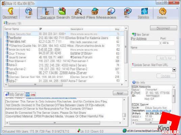The height and width of the screenshot is (135, 181).
Task: Click the server info horizontal scrollbar thumb
Action: tap(55, 123)
